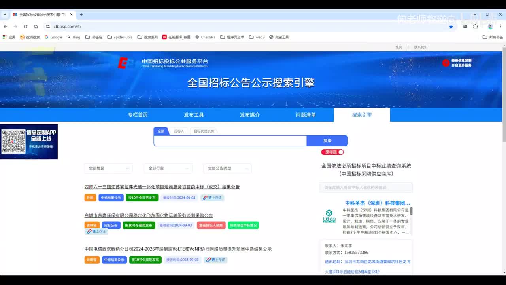Click the 兵团 orange tag
This screenshot has width=506, height=285.
tap(90, 198)
